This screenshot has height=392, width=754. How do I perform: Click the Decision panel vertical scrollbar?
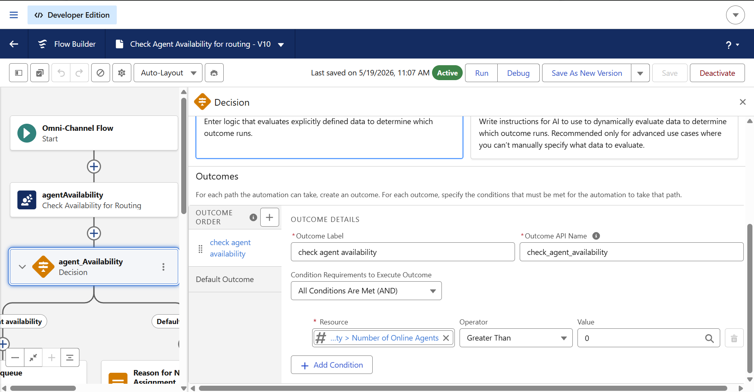tap(750, 299)
